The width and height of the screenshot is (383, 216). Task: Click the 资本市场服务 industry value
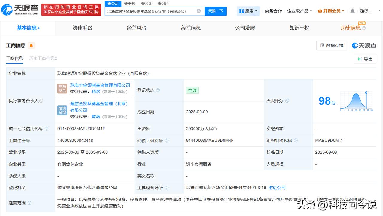coord(199,164)
